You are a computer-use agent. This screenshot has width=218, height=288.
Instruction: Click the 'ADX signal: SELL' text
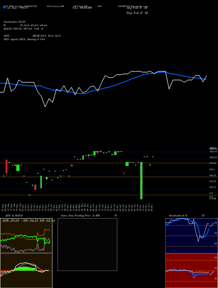(15, 39)
